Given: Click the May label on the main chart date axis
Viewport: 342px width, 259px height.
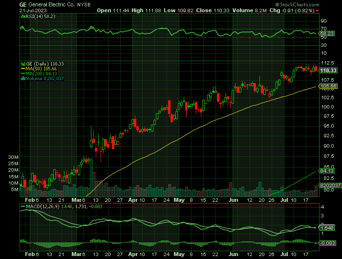Looking at the screenshot, I should [179, 200].
